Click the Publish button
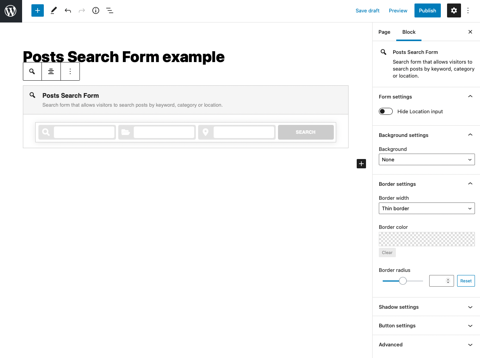The height and width of the screenshot is (358, 480). pyautogui.click(x=427, y=10)
